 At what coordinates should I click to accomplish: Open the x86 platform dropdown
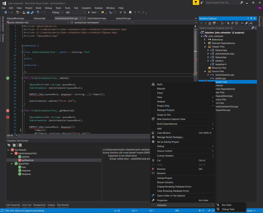click(76, 12)
